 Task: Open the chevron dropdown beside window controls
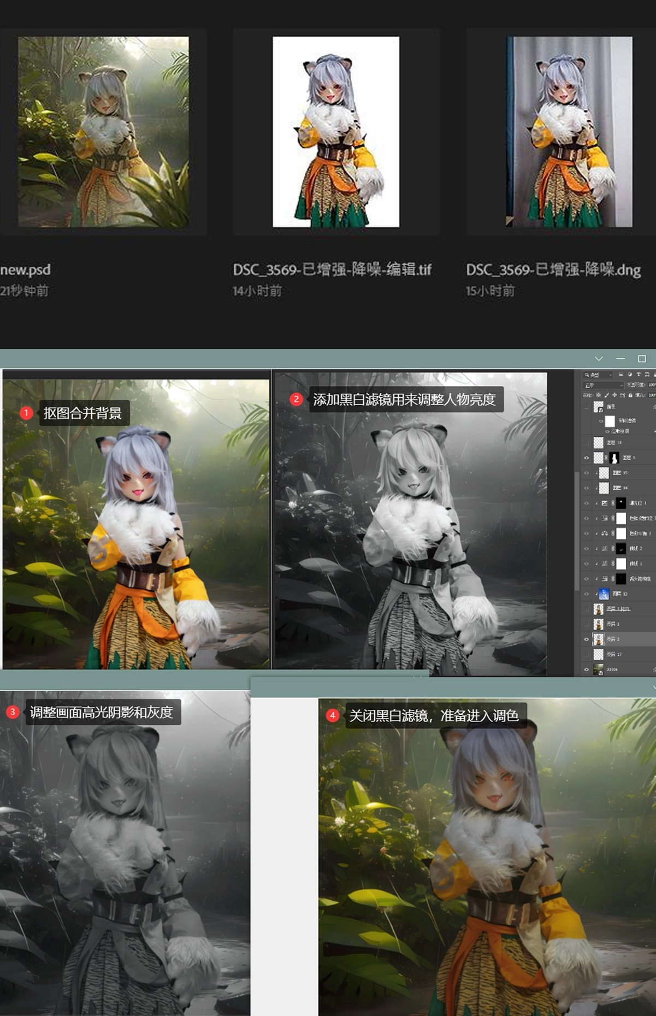coord(599,359)
